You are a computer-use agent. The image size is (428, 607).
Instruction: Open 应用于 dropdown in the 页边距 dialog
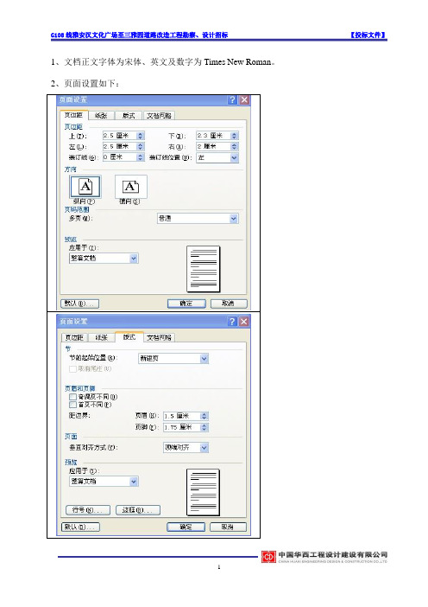click(x=104, y=259)
